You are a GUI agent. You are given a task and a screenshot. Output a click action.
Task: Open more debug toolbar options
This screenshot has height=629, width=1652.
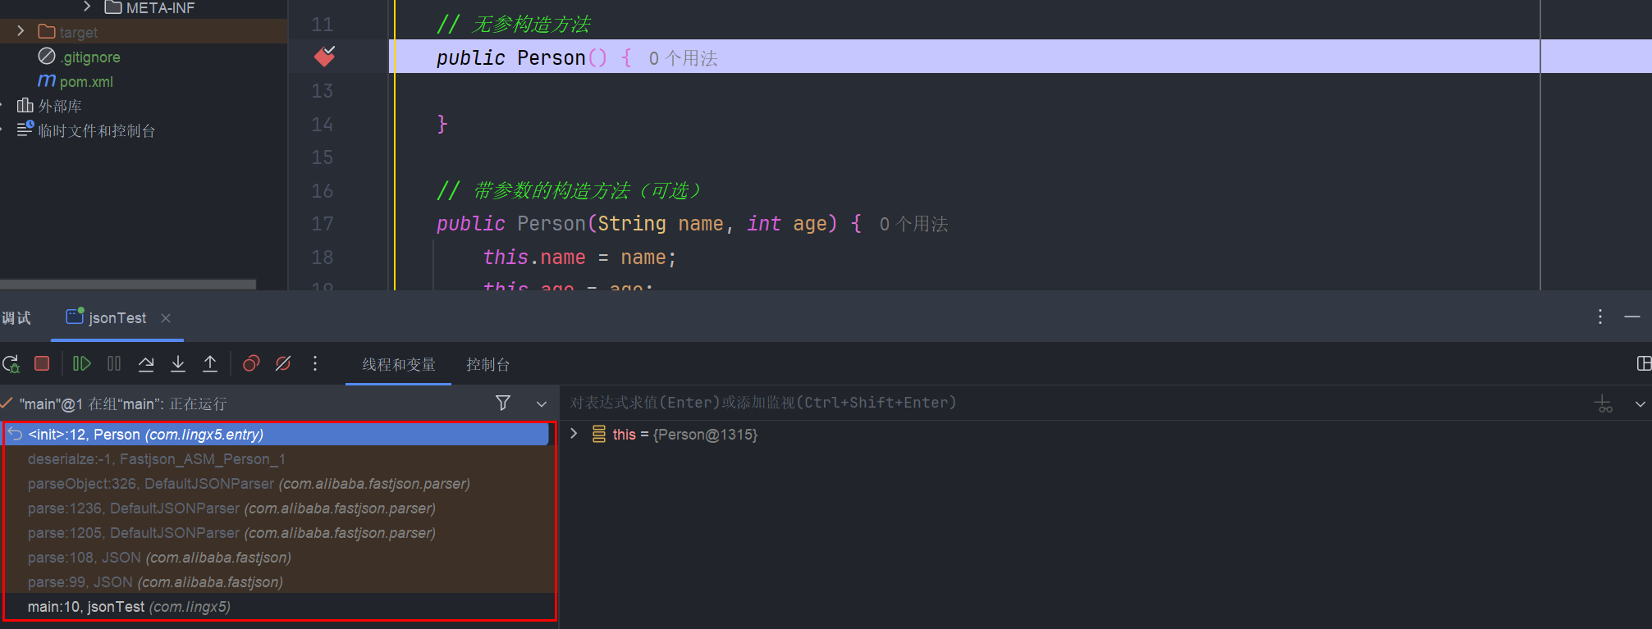click(x=315, y=363)
